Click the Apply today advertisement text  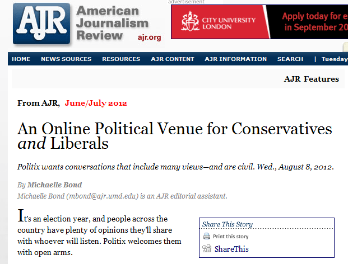click(x=314, y=21)
